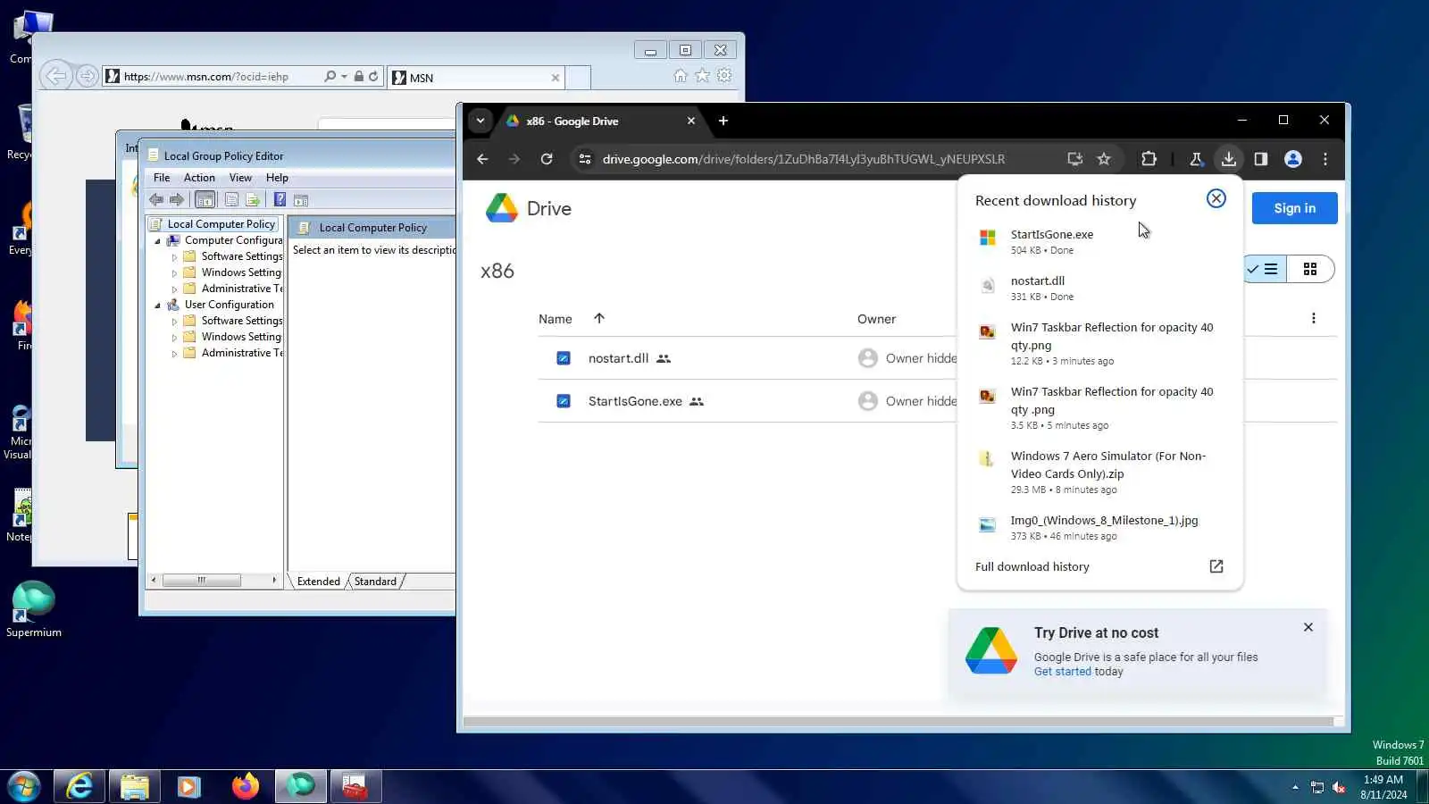Open Internet Explorer home icon
The width and height of the screenshot is (1429, 804).
pyautogui.click(x=681, y=76)
